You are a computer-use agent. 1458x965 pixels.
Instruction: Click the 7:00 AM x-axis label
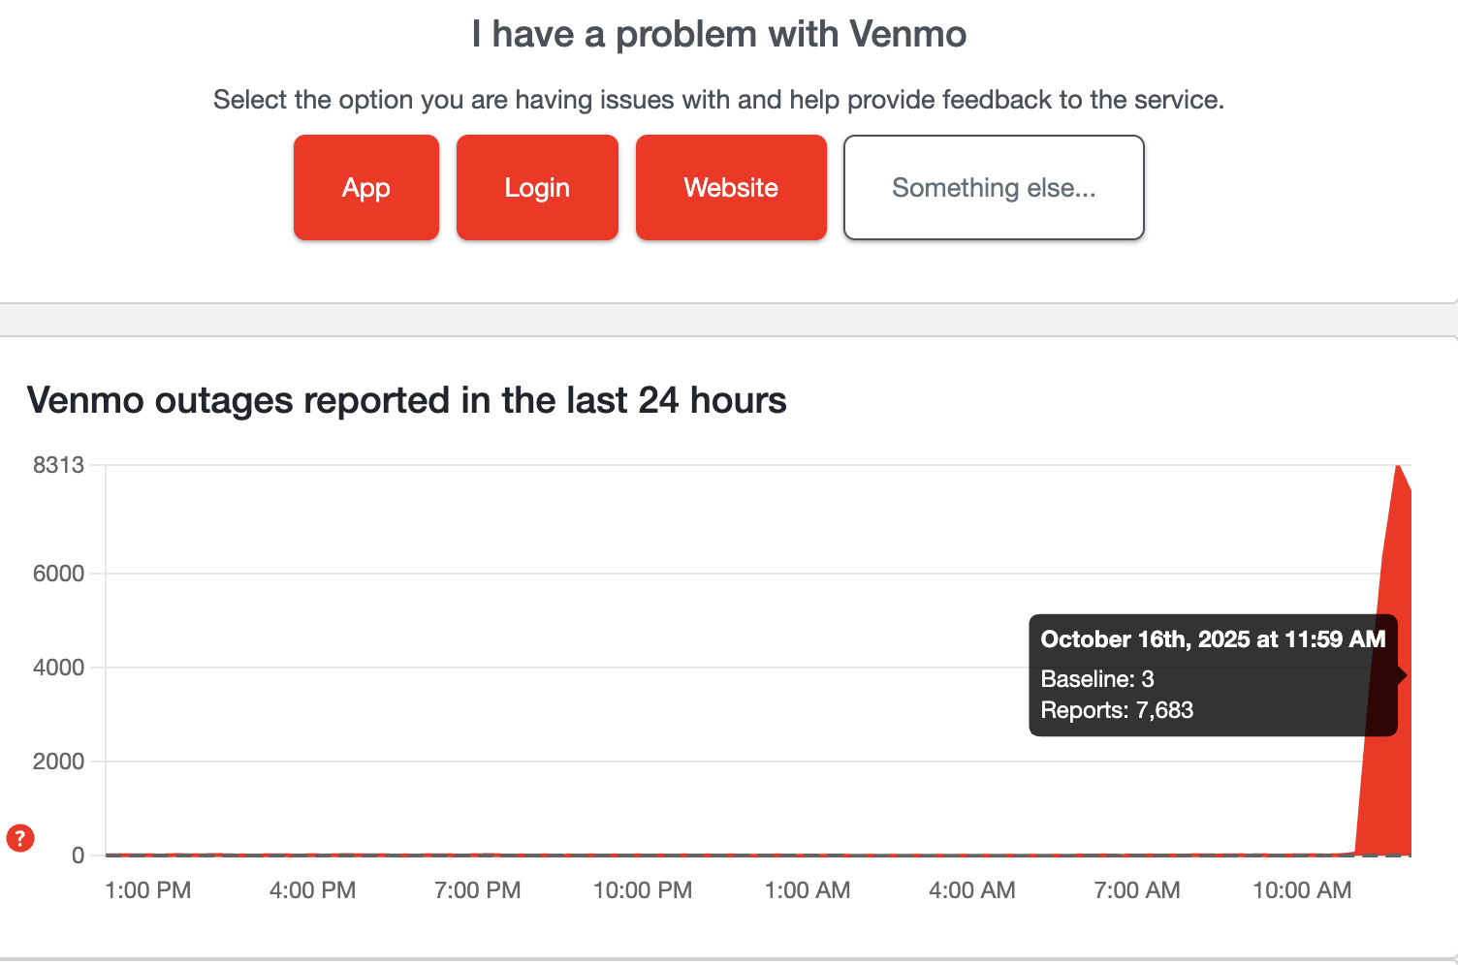[1137, 890]
